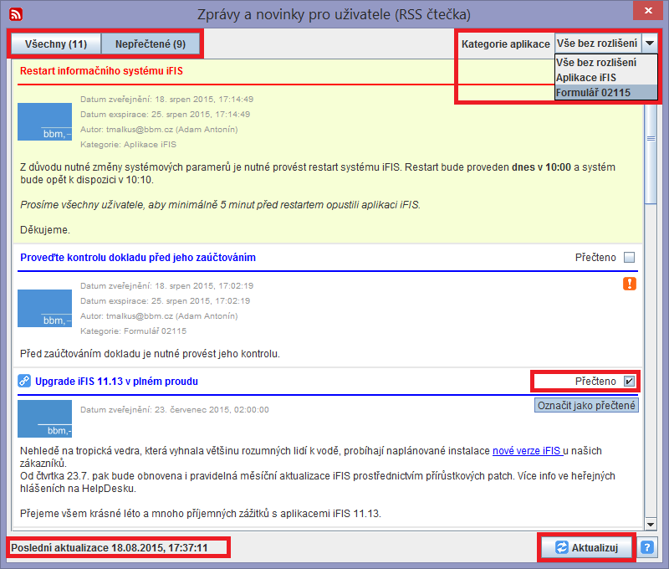The width and height of the screenshot is (669, 569).
Task: Uncheck Přečteno for Upgrade iFIS 11.13 message
Action: click(629, 382)
